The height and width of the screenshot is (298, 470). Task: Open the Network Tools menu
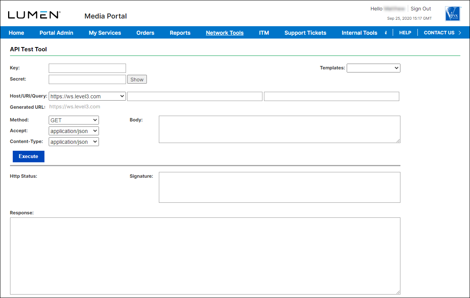(225, 33)
